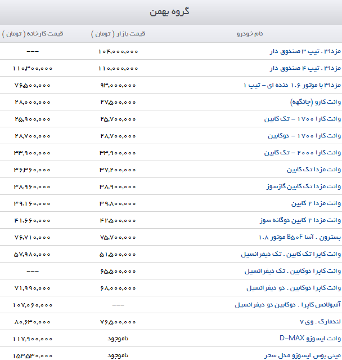Open the وانت ایسوزو D-MAX link
This screenshot has height=360, width=342.
coord(310,339)
